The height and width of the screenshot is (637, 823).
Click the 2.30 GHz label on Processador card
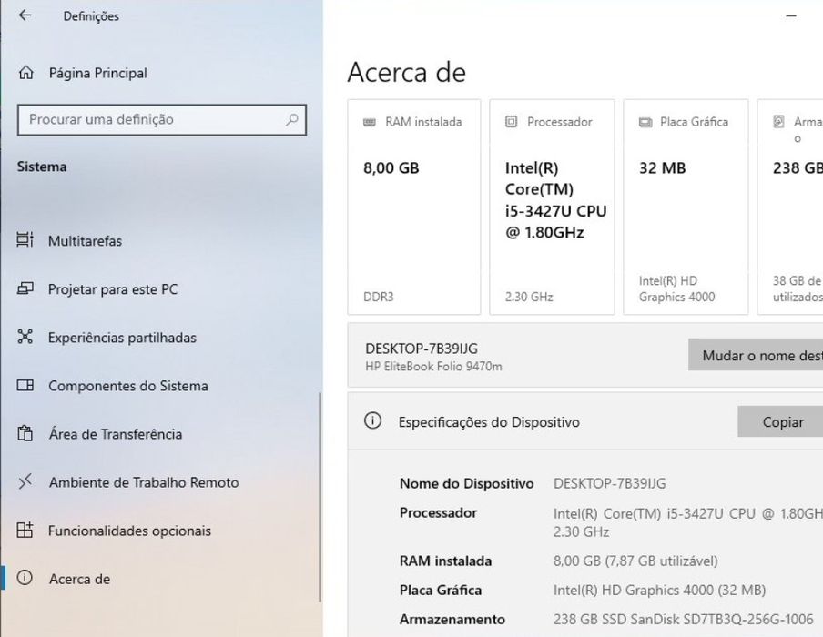click(x=529, y=297)
